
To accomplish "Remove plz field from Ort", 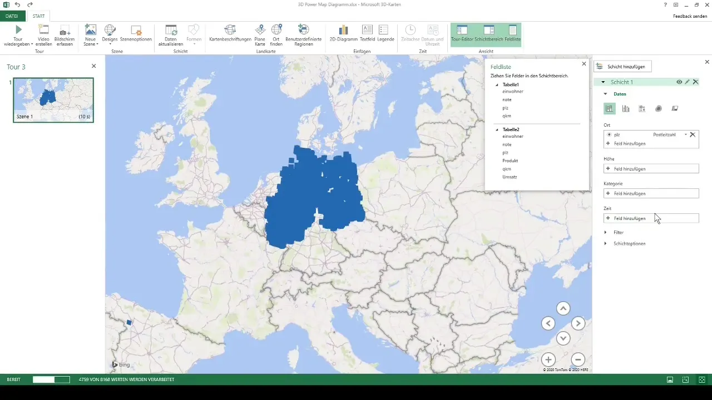I will point(693,134).
